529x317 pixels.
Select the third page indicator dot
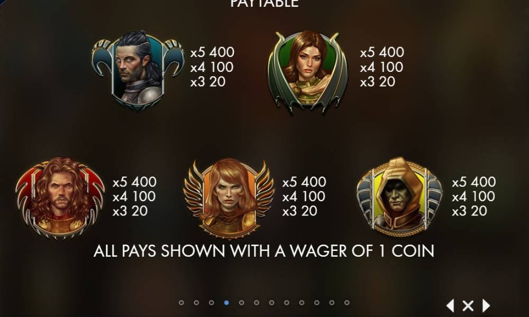(x=212, y=303)
